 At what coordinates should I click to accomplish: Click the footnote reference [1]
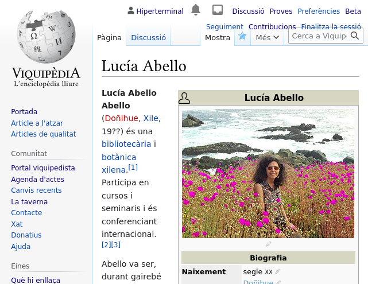(x=133, y=168)
